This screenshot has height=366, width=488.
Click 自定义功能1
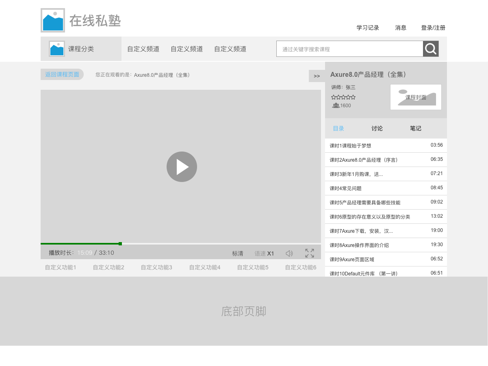click(61, 267)
